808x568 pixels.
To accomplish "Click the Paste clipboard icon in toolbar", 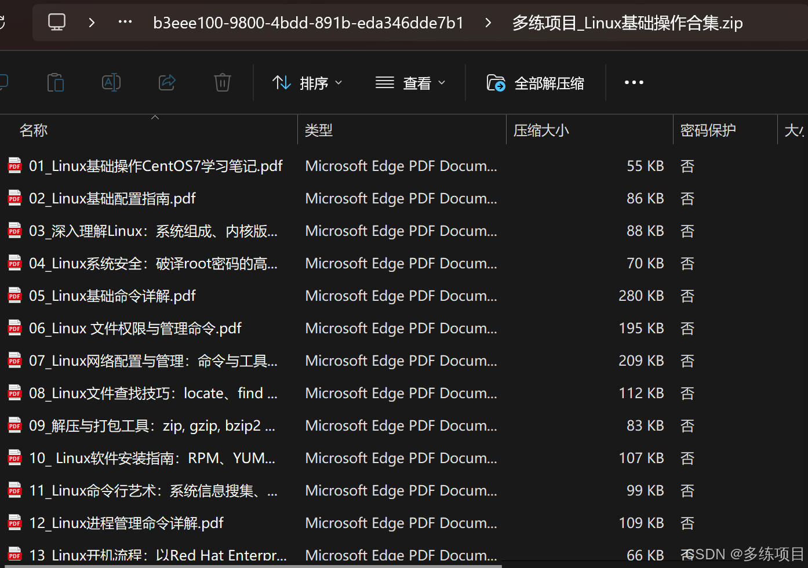I will pos(56,82).
